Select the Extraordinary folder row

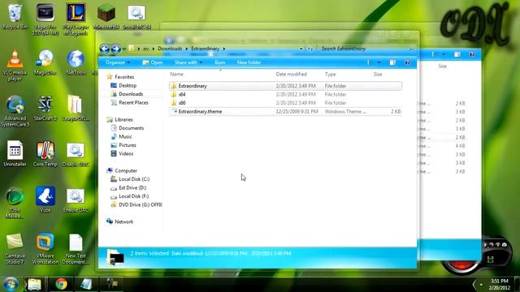pyautogui.click(x=285, y=86)
